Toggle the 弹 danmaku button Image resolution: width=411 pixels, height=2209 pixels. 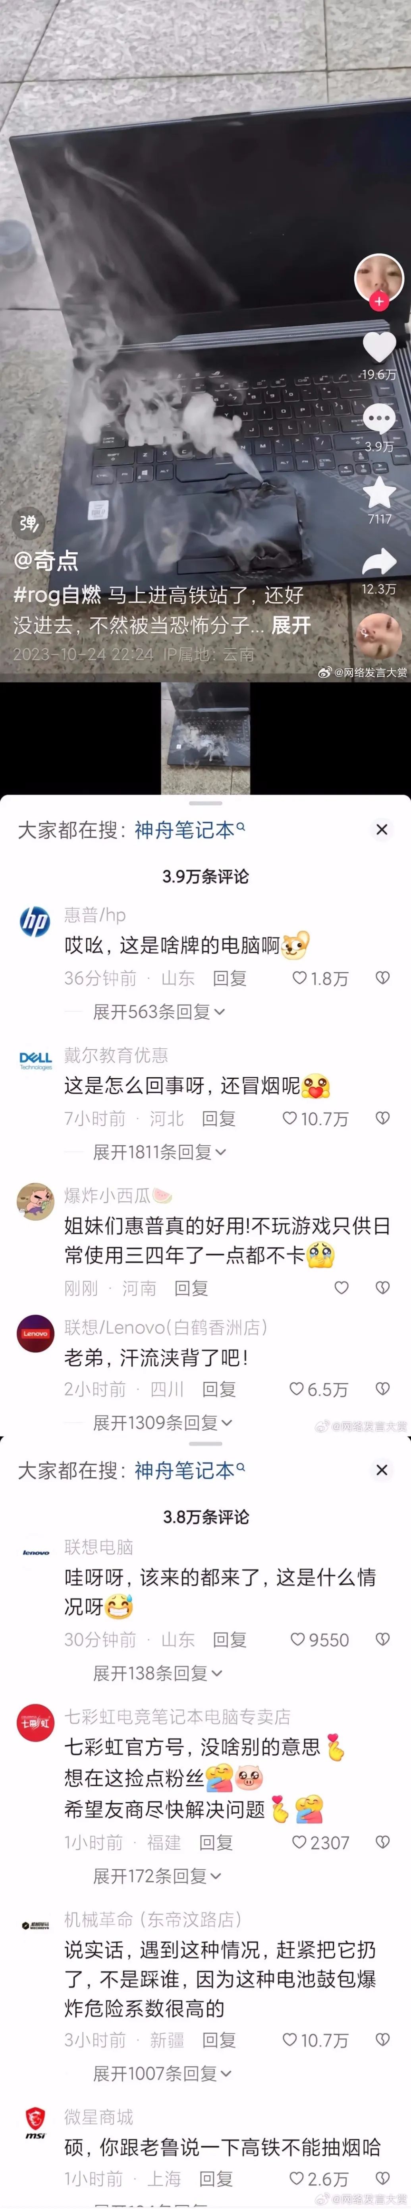click(28, 522)
